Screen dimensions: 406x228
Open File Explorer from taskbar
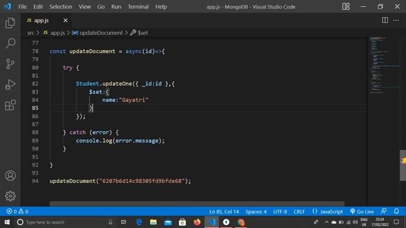[x=154, y=222]
